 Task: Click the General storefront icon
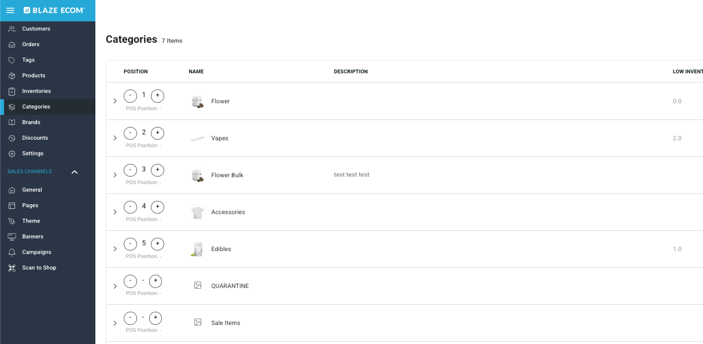point(12,190)
